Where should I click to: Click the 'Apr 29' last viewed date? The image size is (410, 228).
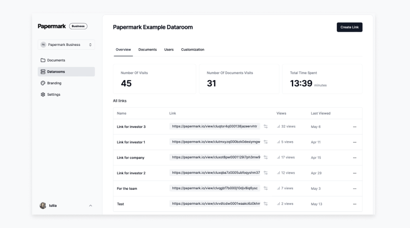click(316, 173)
